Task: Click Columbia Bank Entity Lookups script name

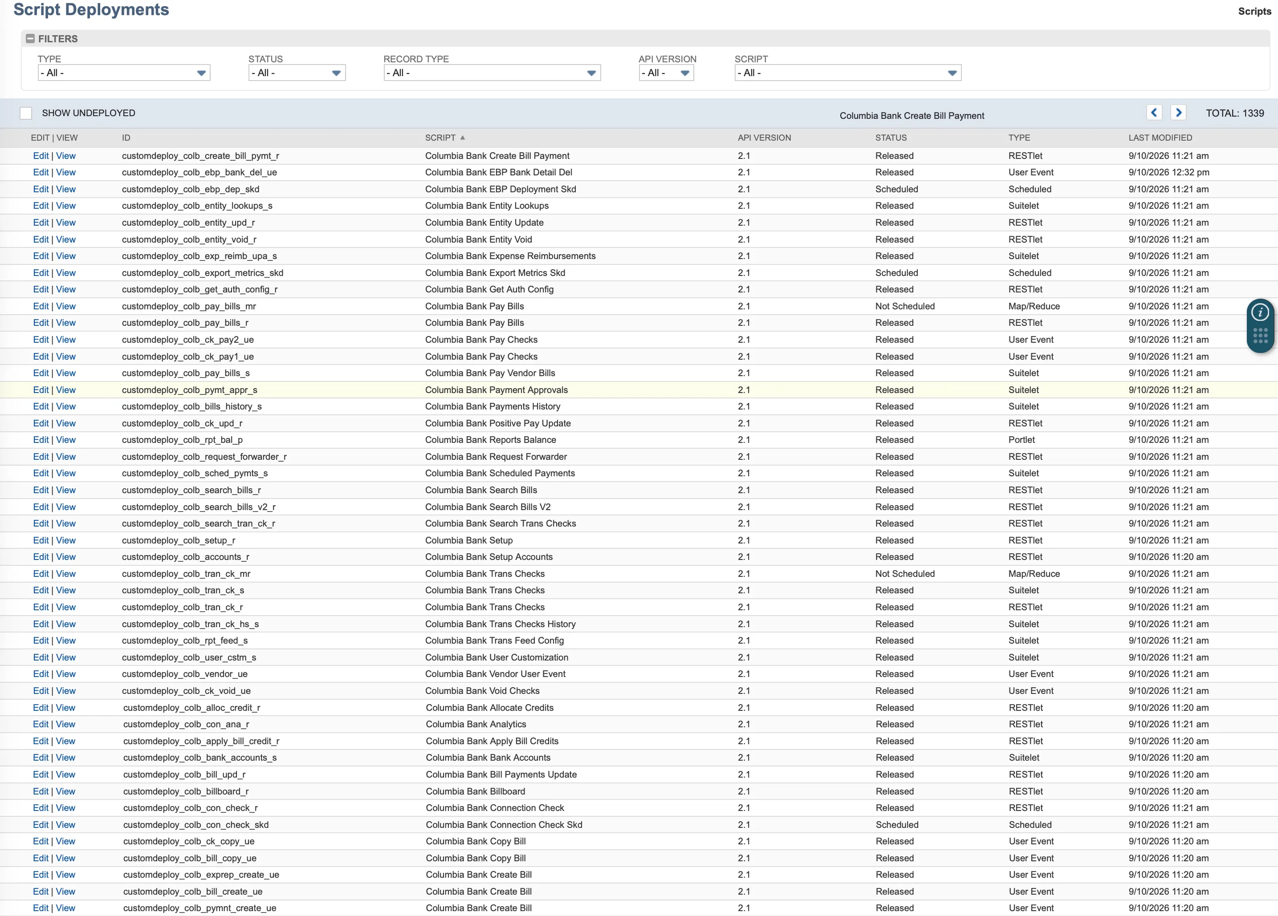Action: 487,206
